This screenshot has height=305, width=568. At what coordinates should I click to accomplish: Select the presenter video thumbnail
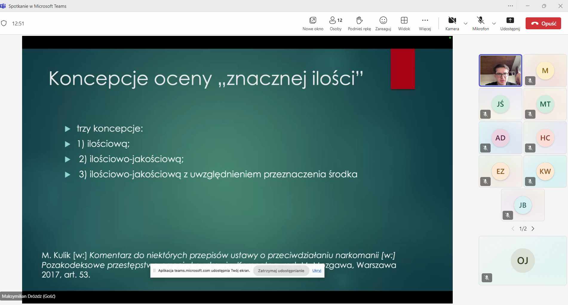click(500, 71)
